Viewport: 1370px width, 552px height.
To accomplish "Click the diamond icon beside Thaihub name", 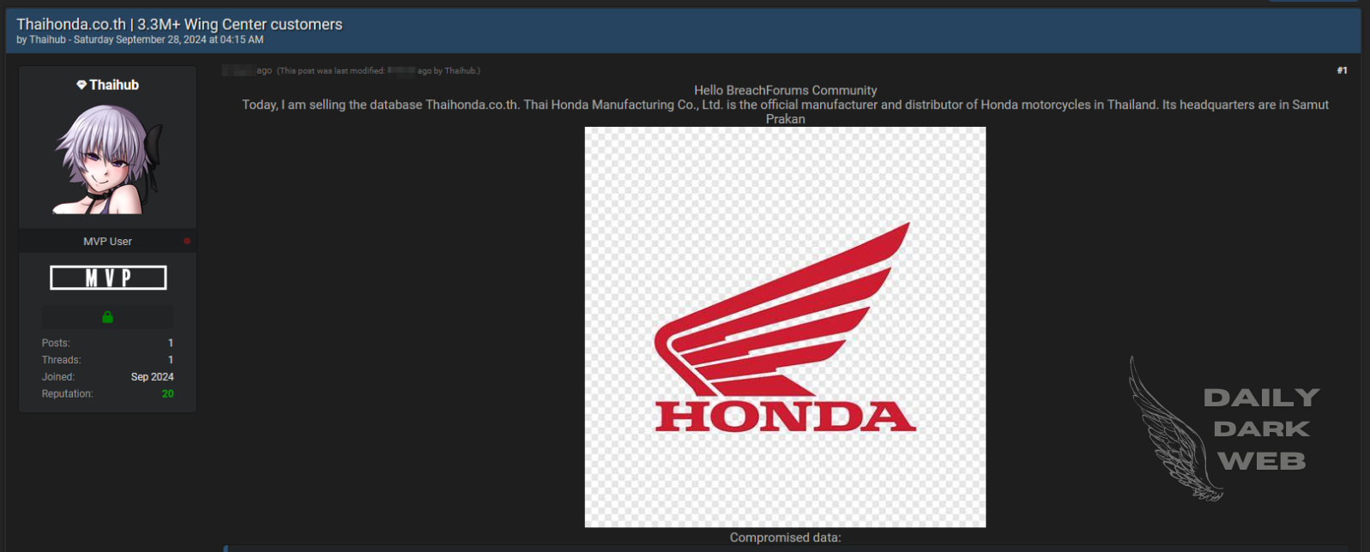I will pyautogui.click(x=81, y=85).
